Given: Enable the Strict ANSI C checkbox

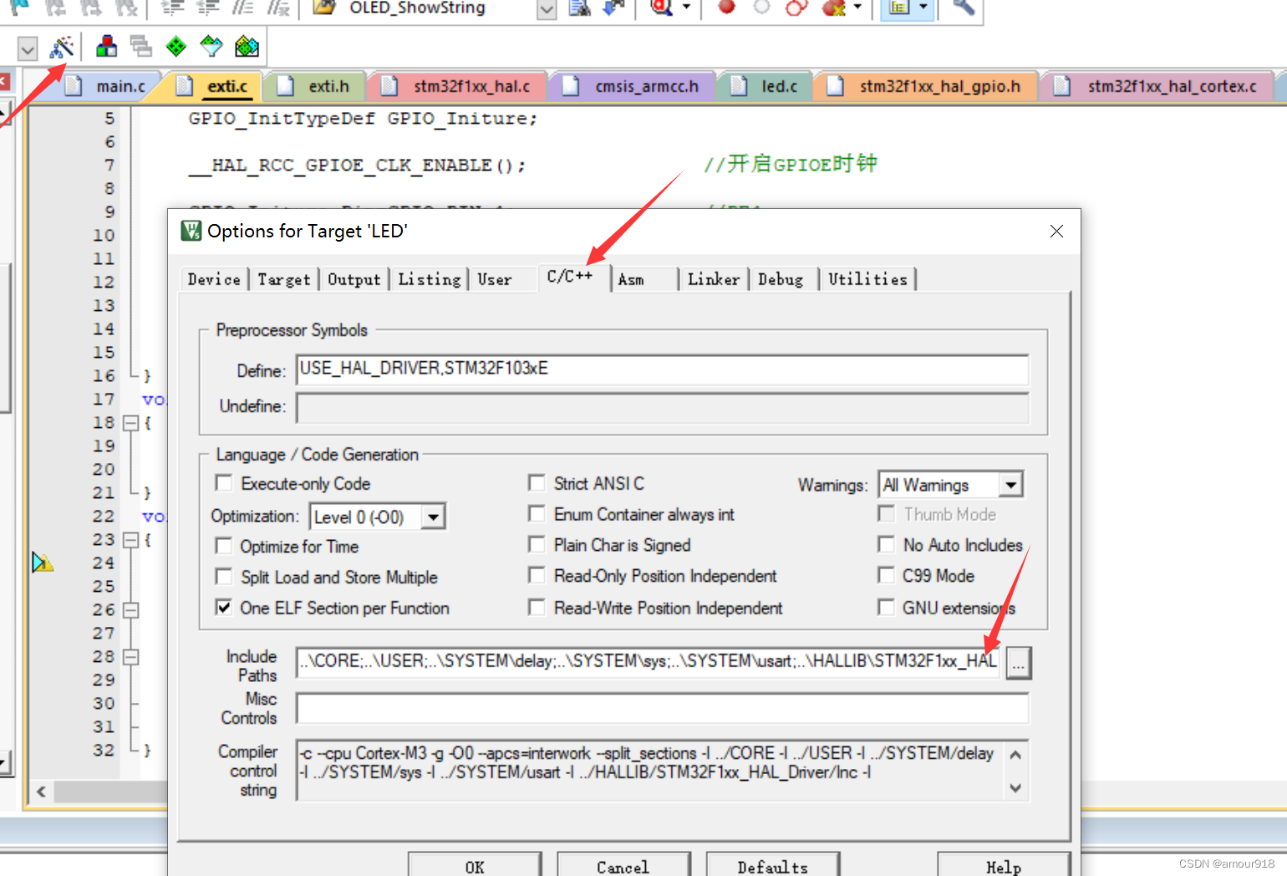Looking at the screenshot, I should (x=537, y=483).
